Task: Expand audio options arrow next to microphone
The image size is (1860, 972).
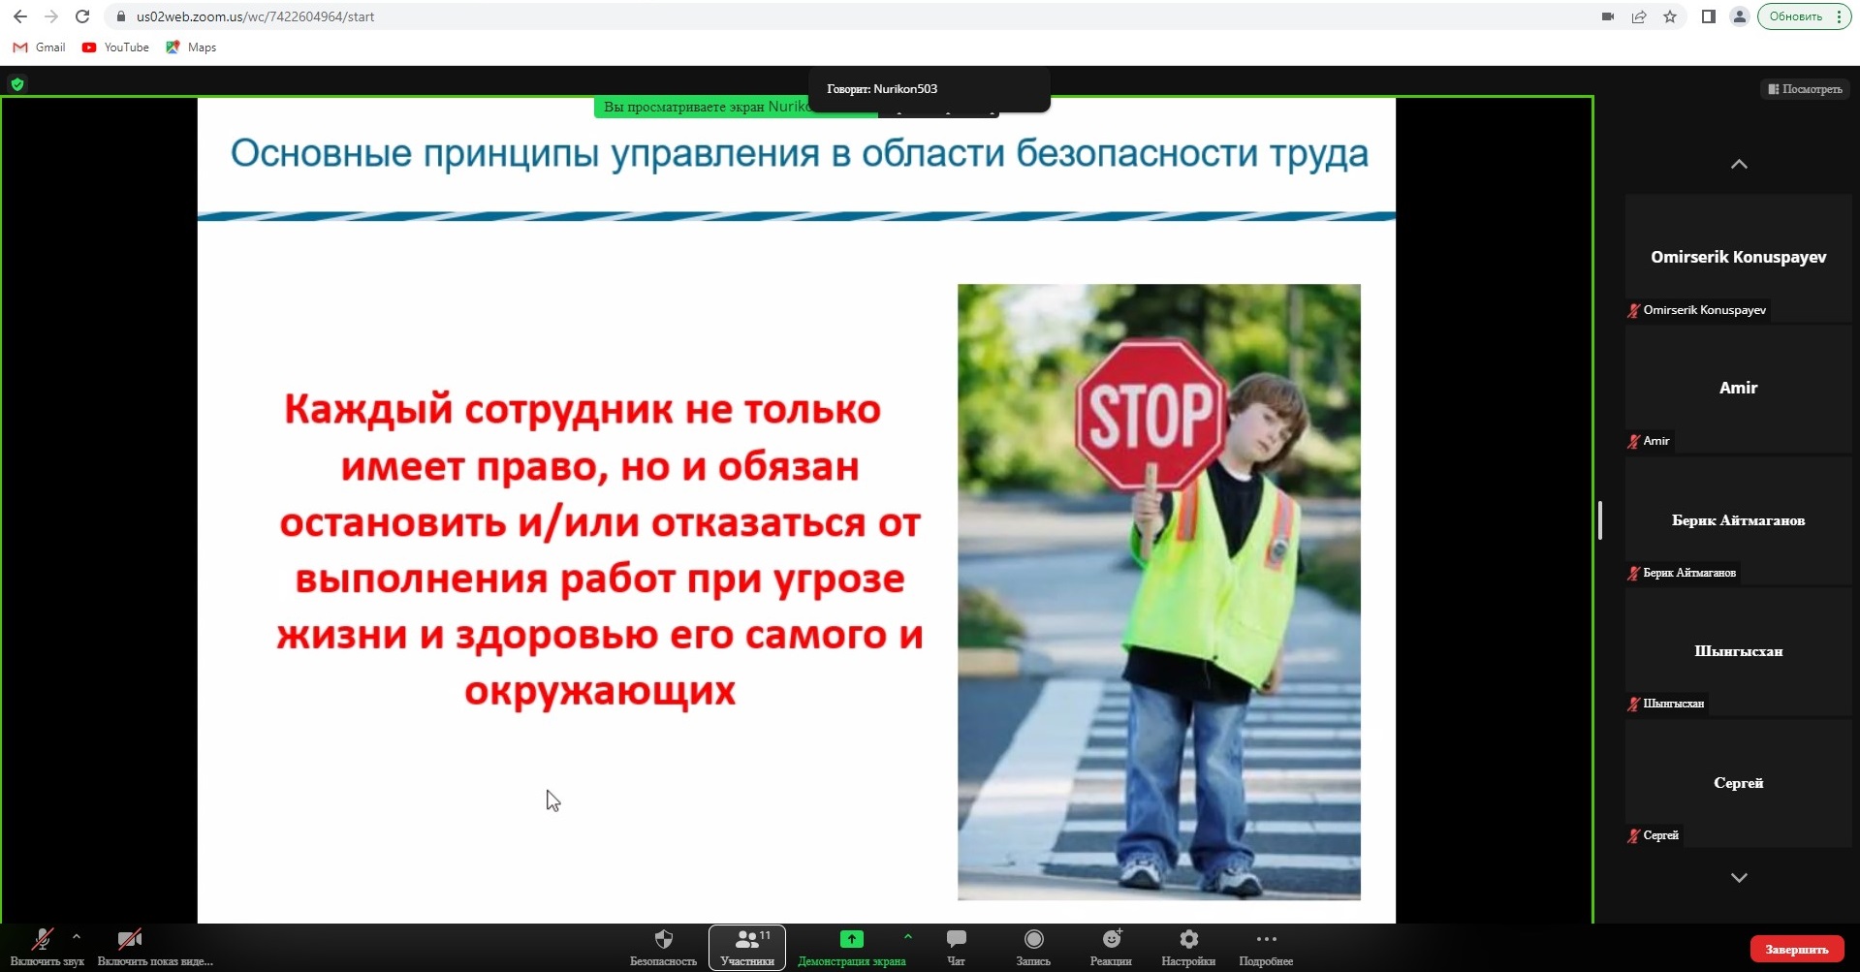Action: click(77, 937)
